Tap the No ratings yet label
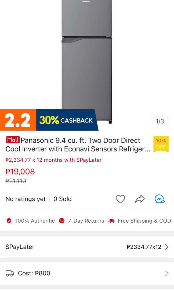This screenshot has width=174, height=290. coord(26,199)
